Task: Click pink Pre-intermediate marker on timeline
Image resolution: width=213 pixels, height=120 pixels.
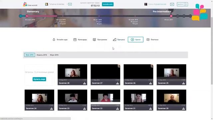Action: 171,16
